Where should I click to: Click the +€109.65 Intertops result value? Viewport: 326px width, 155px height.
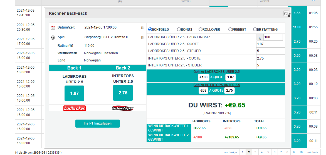click(232, 137)
